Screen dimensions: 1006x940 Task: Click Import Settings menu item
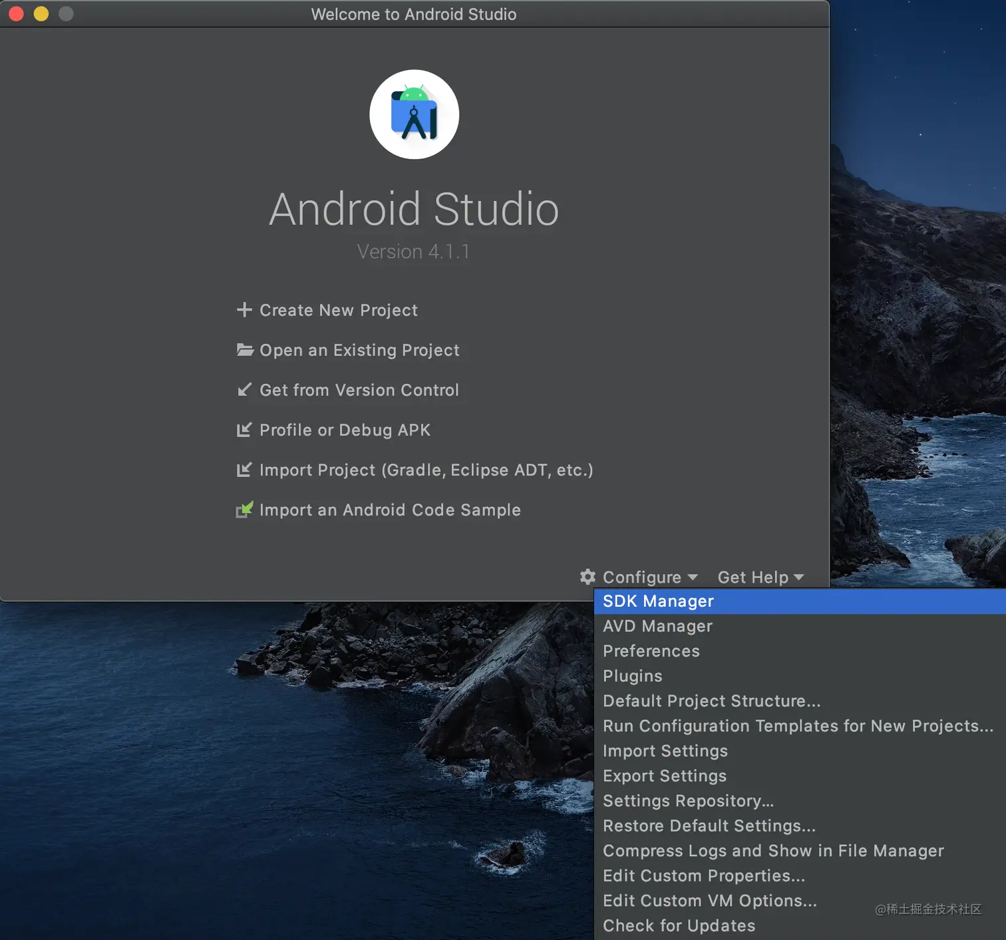coord(665,751)
